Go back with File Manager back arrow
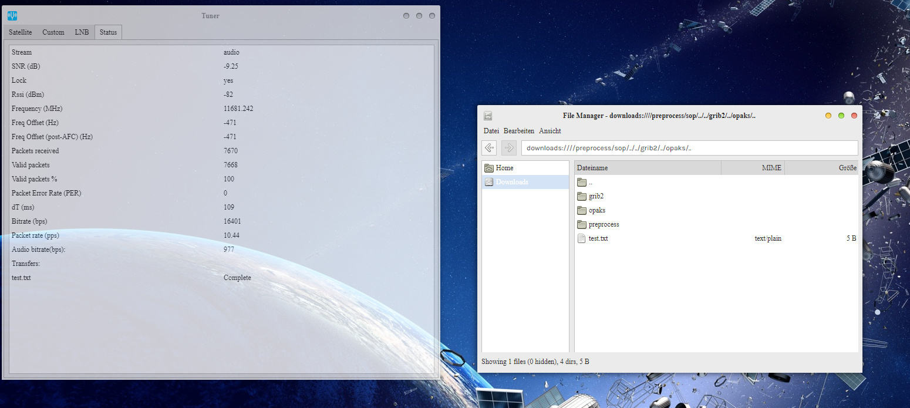The height and width of the screenshot is (408, 910). click(489, 148)
